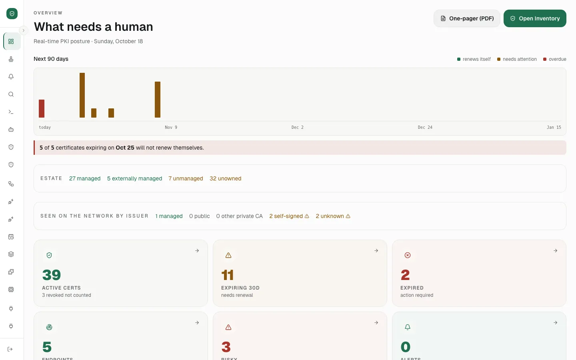The width and height of the screenshot is (576, 360).
Task: Click the log out icon in sidebar
Action: 10,349
